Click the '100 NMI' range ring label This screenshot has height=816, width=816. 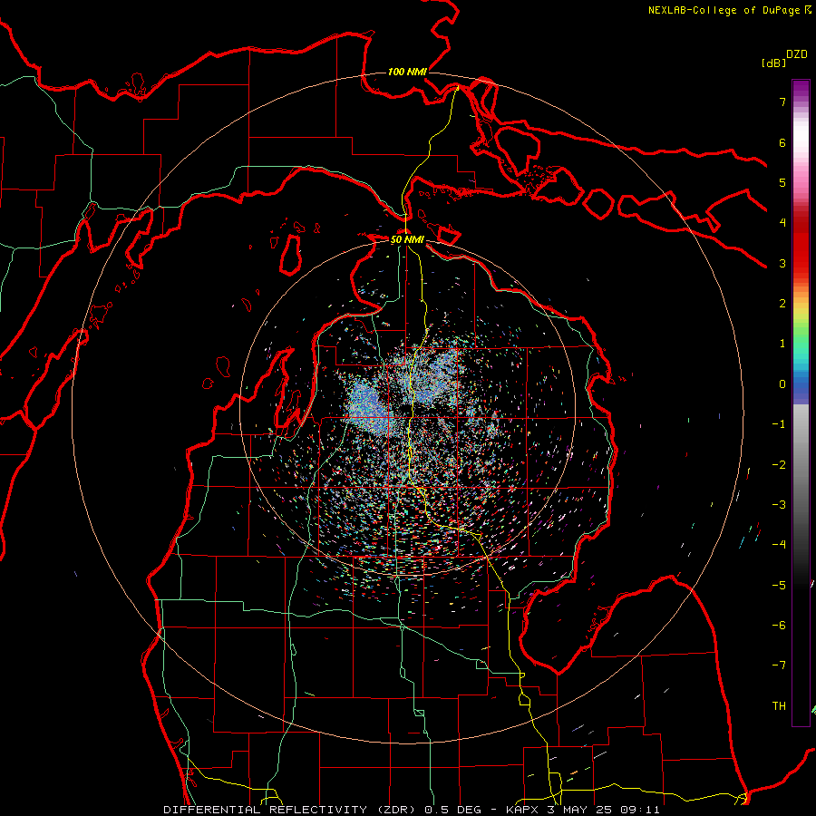click(407, 72)
